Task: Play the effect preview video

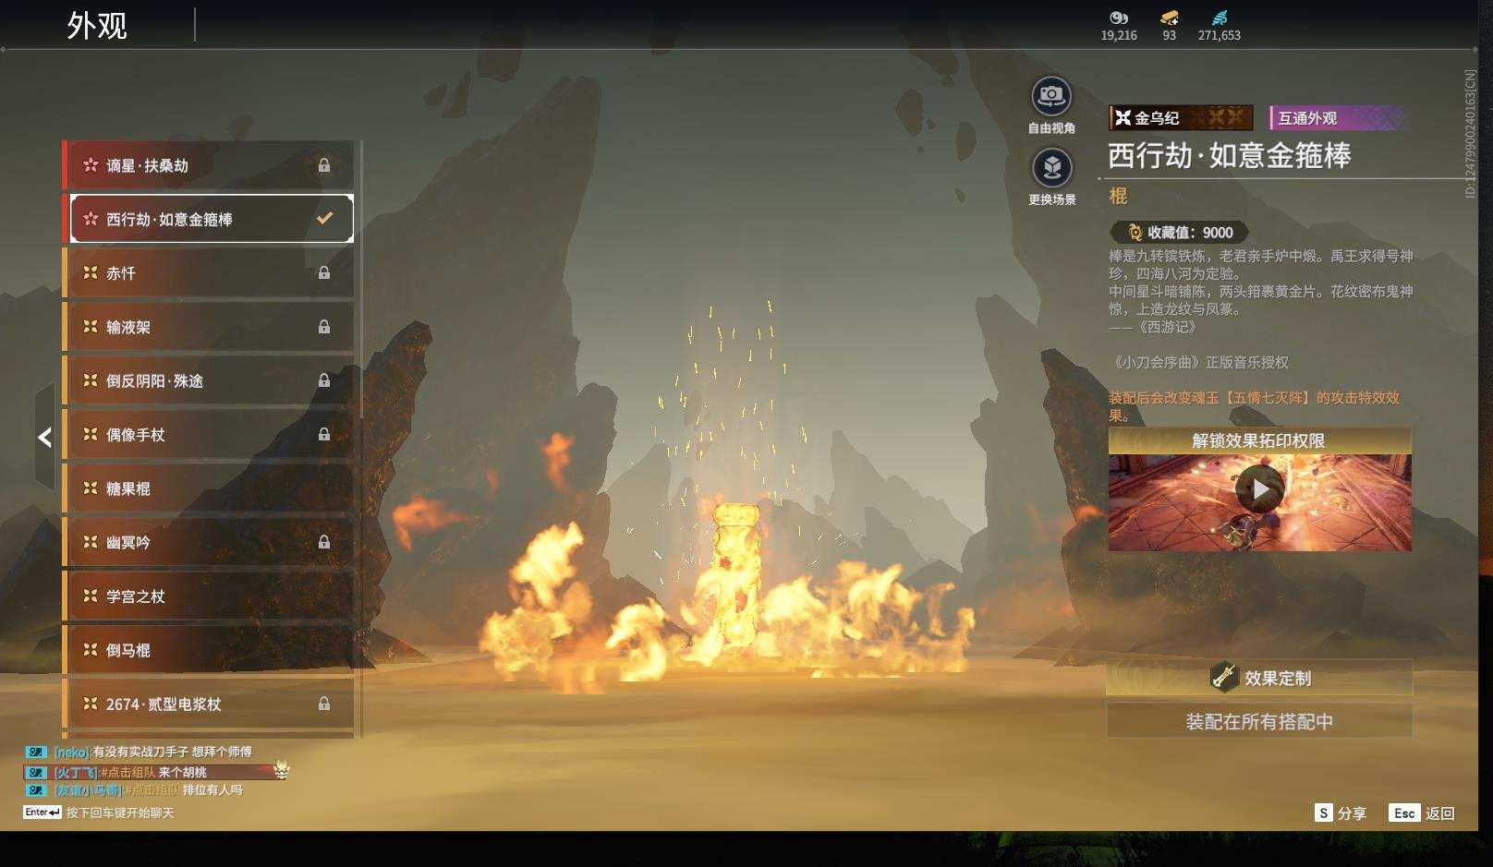Action: tap(1259, 489)
